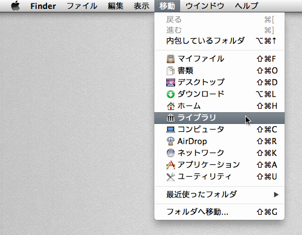Click the AirDrop parachute icon

click(171, 141)
